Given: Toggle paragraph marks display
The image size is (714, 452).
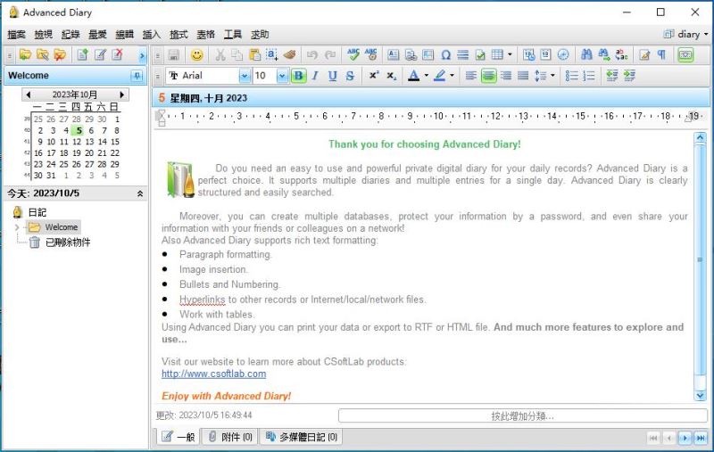Looking at the screenshot, I should pos(661,55).
